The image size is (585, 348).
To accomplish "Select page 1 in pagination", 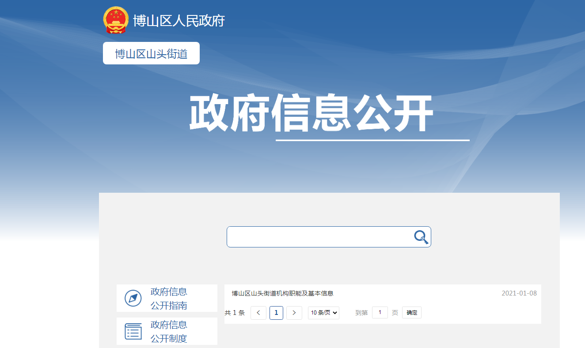I will 276,313.
